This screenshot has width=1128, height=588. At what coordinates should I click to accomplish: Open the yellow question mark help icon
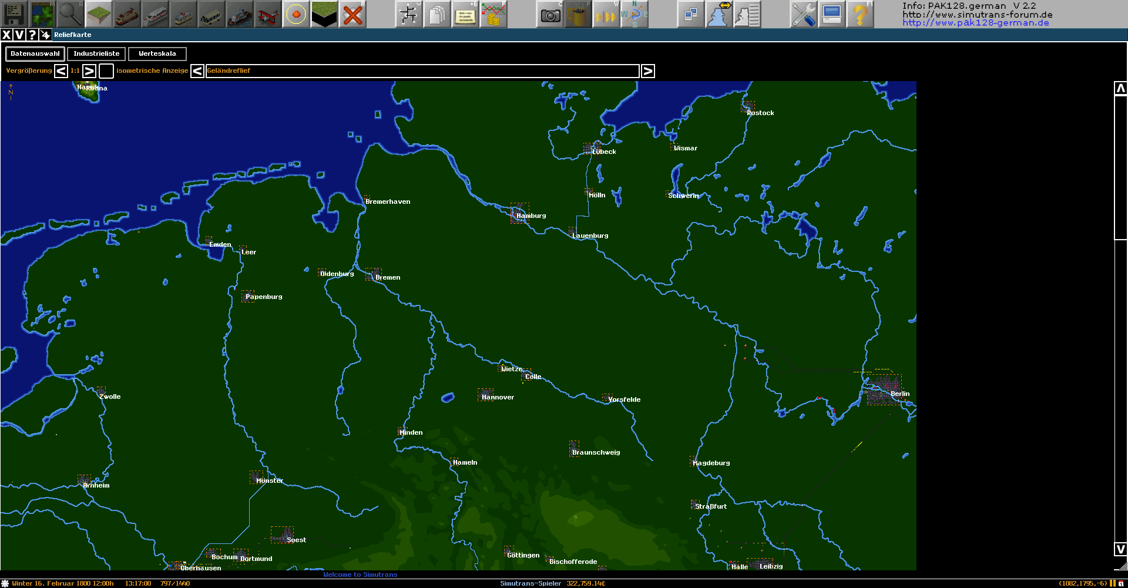pos(860,14)
